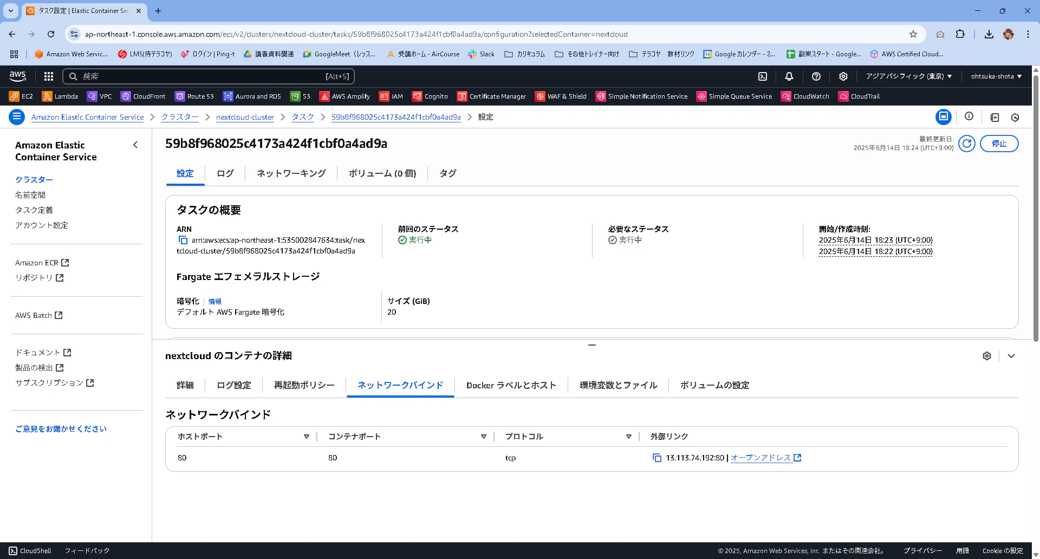Copy the task ARN
Viewport: 1040px width, 559px height.
pos(183,240)
